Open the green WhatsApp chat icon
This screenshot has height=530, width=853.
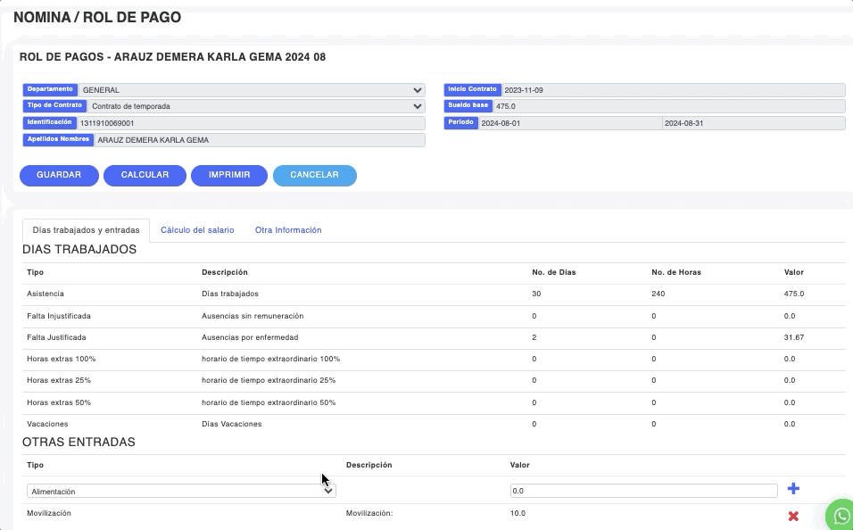840,515
